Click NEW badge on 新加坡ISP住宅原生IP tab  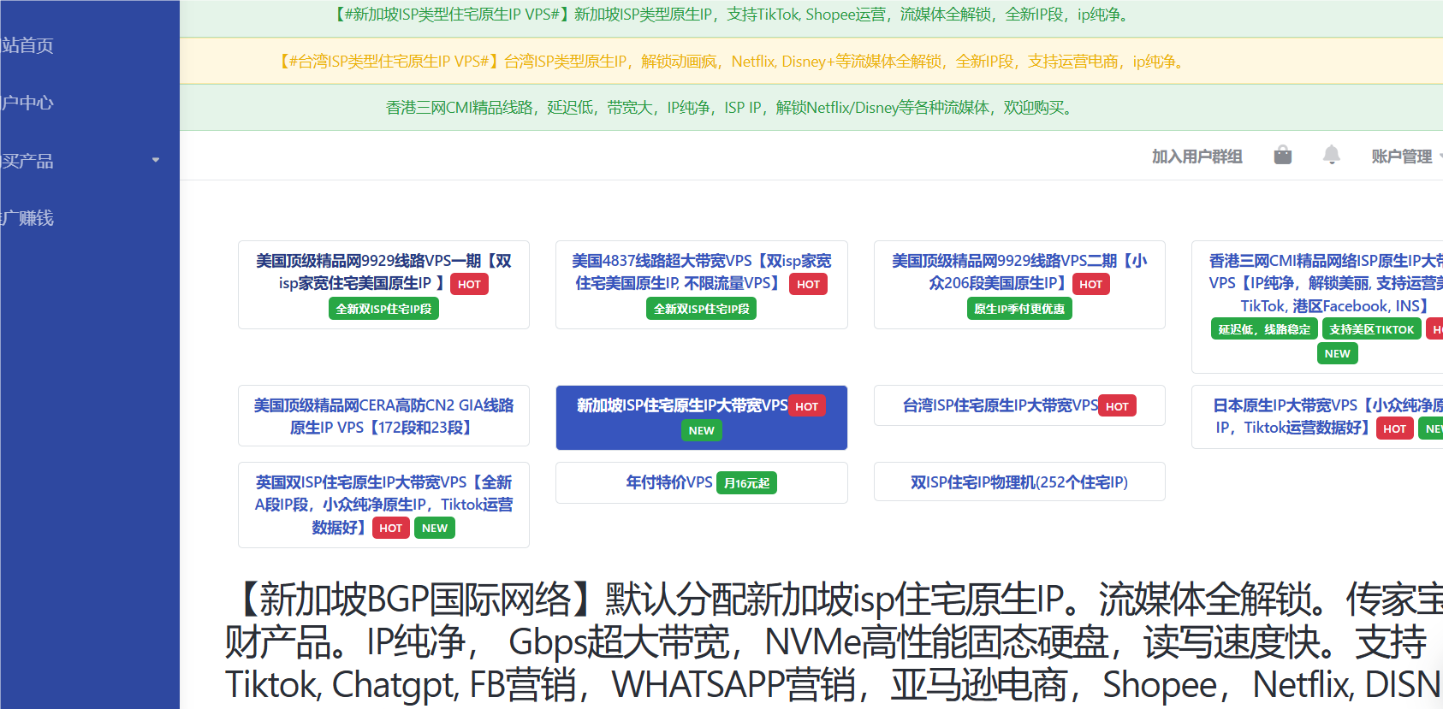[x=702, y=430]
